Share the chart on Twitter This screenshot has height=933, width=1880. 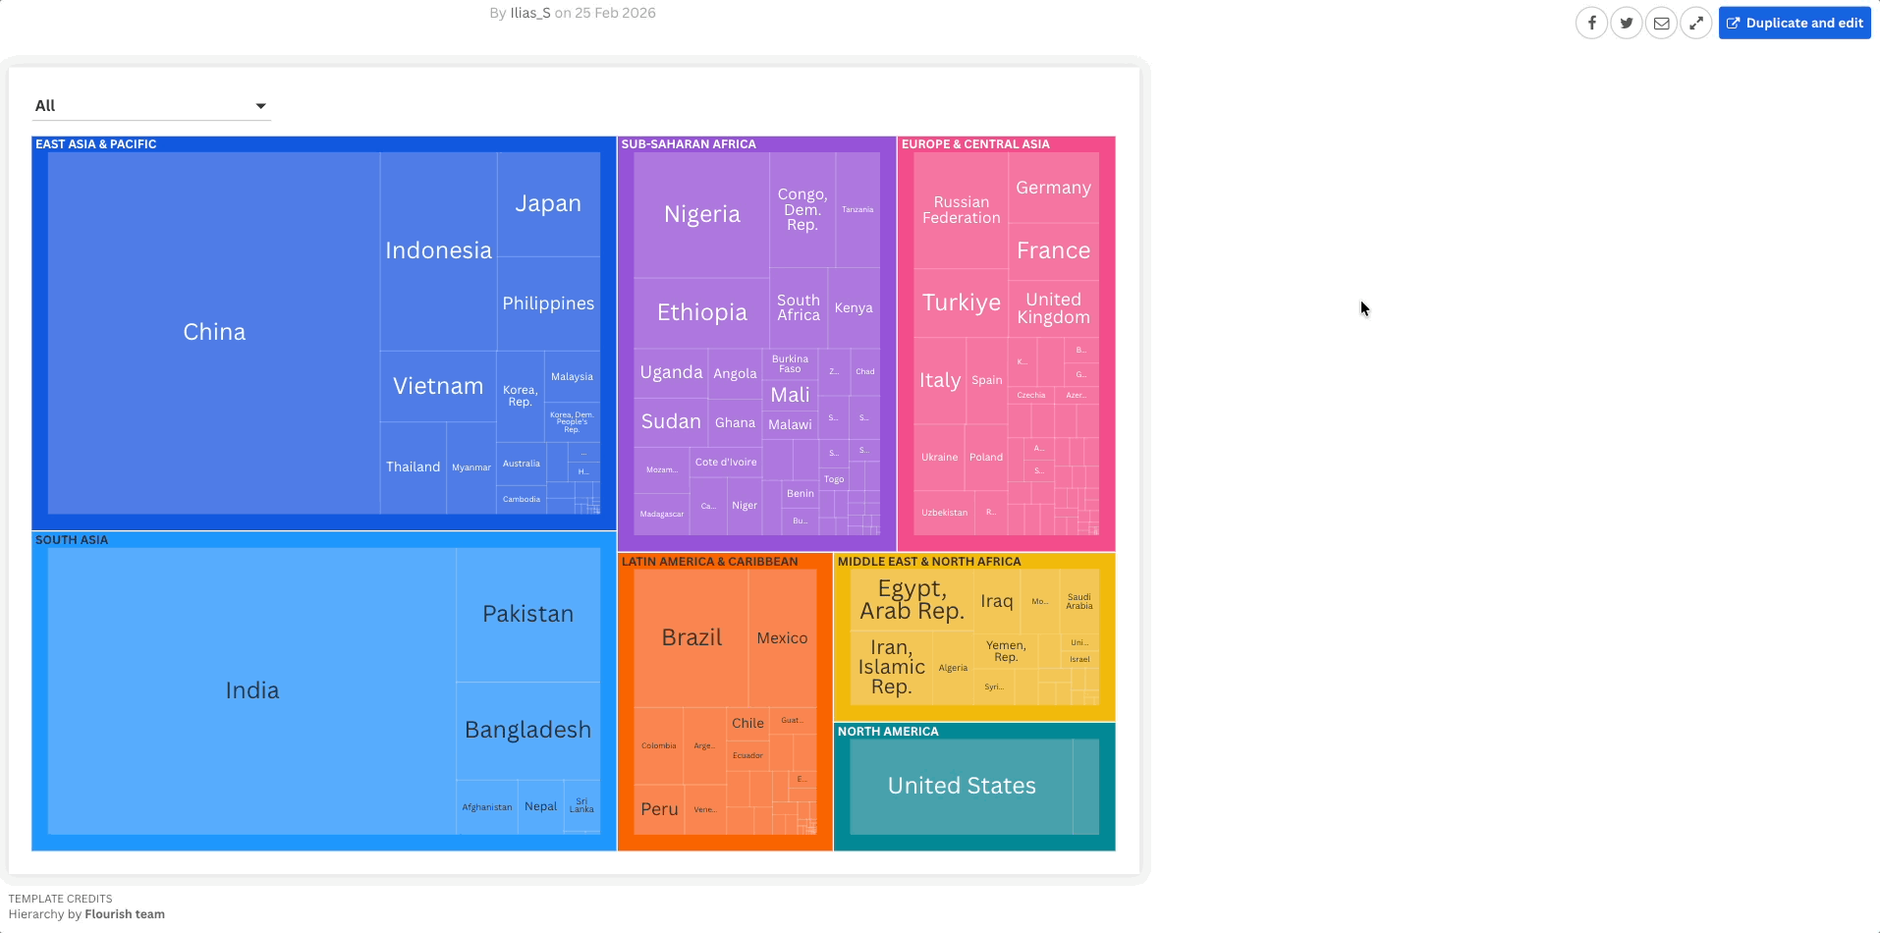coord(1627,23)
